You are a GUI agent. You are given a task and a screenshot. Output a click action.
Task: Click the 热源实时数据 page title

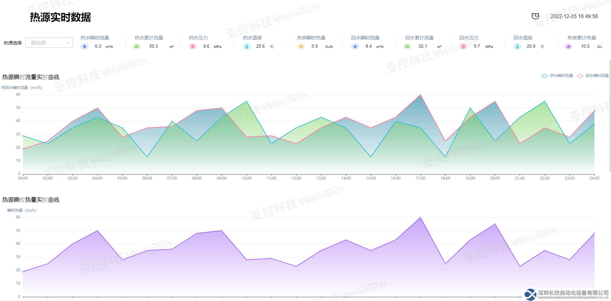pyautogui.click(x=60, y=17)
